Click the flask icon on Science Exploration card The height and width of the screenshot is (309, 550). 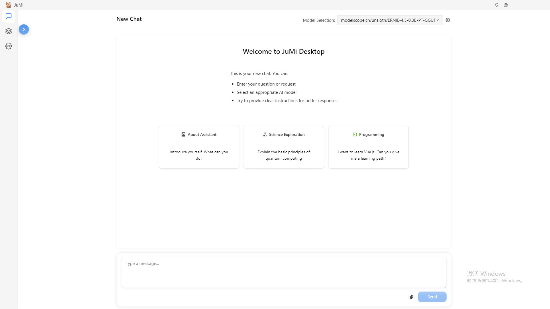click(x=264, y=134)
